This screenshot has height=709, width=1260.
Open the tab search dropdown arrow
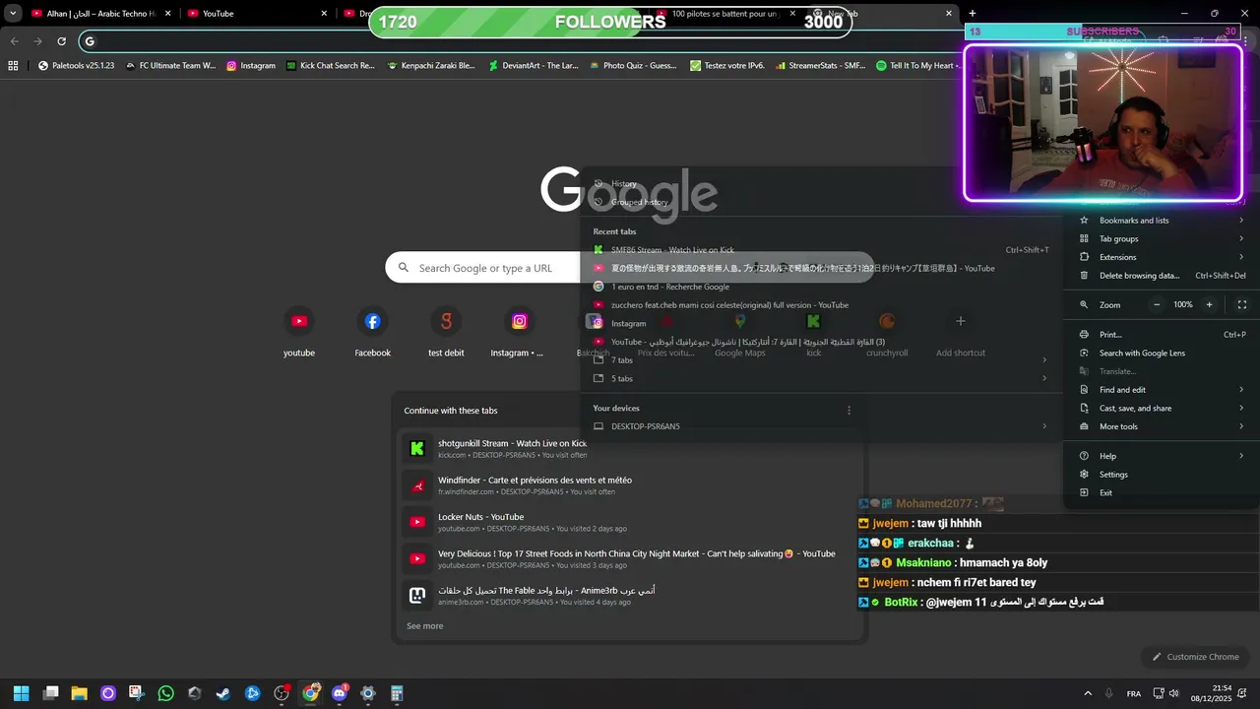coord(13,14)
